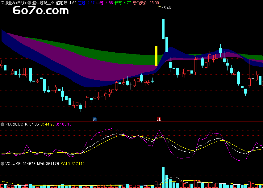This screenshot has width=263, height=188.
Task: Click the 高价天数: 25.00 value
Action: pos(146,3)
